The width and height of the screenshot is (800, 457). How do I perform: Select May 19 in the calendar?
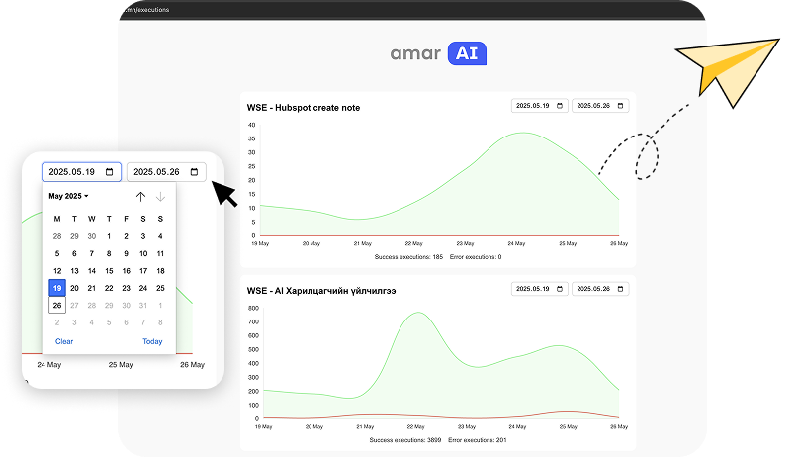57,288
